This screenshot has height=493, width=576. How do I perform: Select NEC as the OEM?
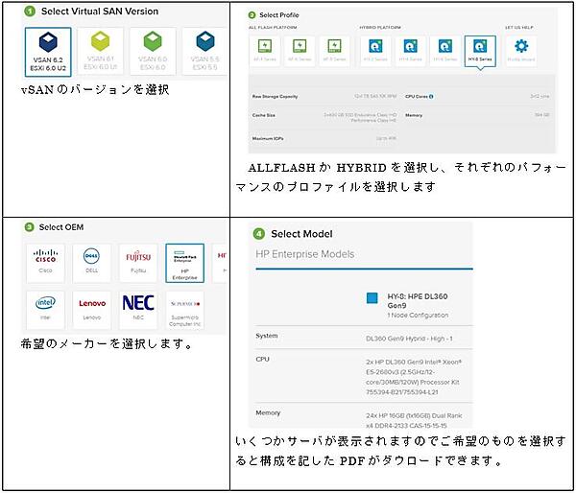pos(138,310)
